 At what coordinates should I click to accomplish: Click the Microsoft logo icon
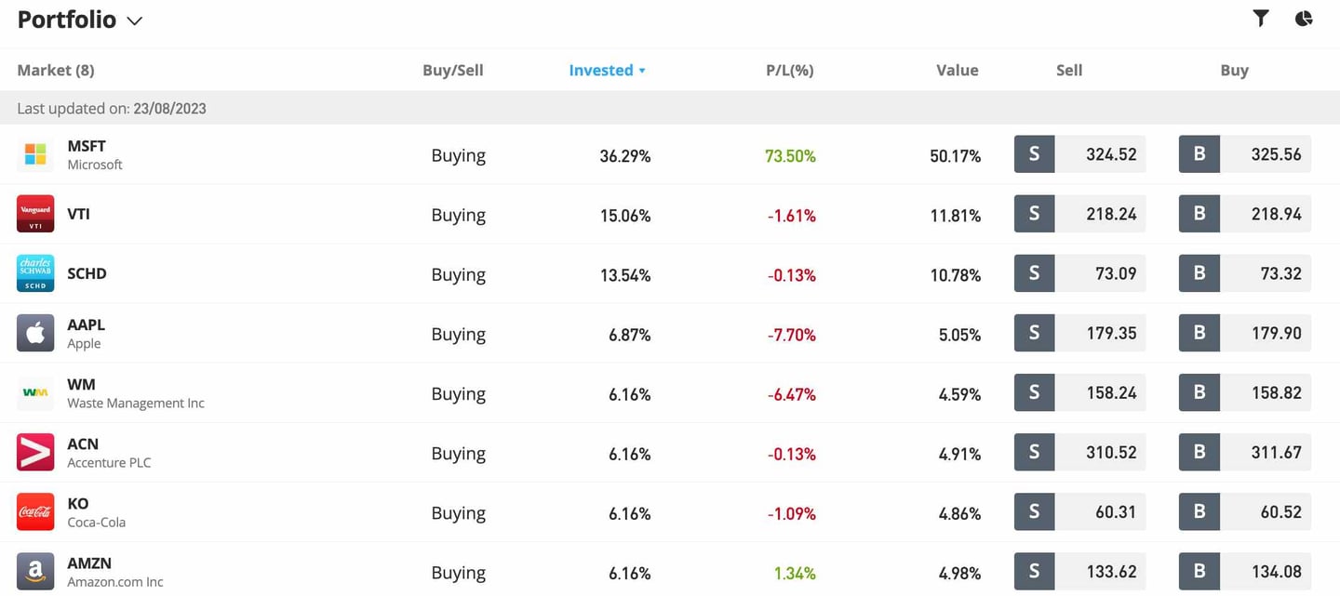tap(34, 154)
